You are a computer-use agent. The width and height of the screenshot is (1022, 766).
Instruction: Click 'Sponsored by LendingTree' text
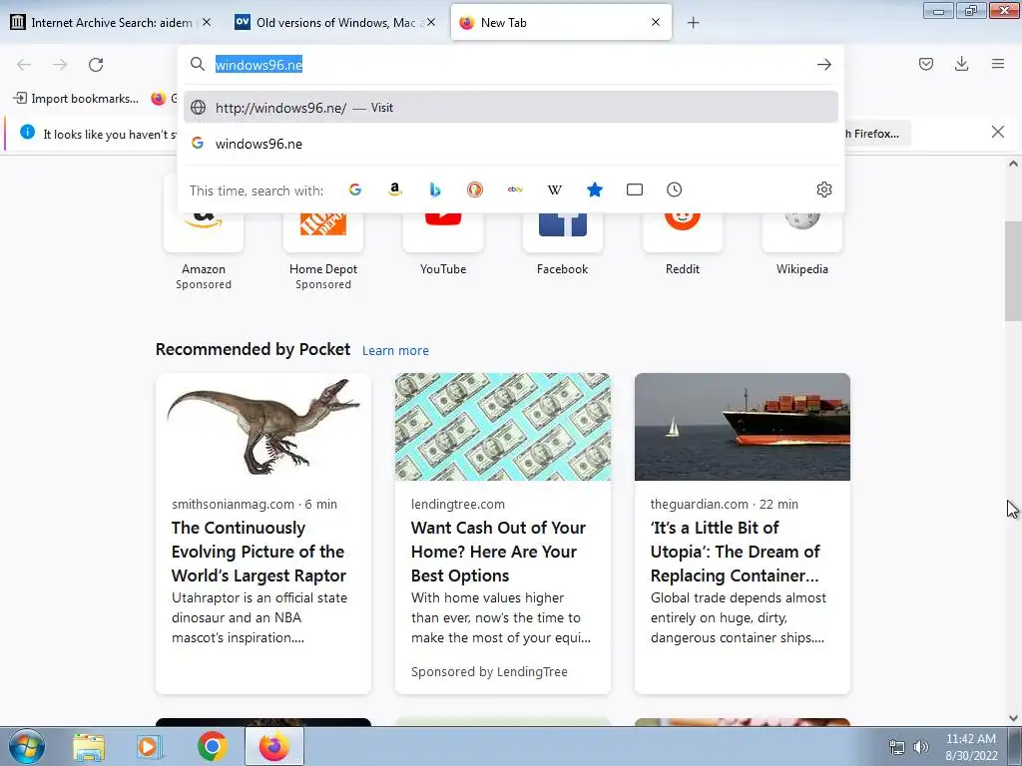pos(489,671)
